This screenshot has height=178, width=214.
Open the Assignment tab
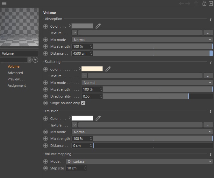pos(17,86)
